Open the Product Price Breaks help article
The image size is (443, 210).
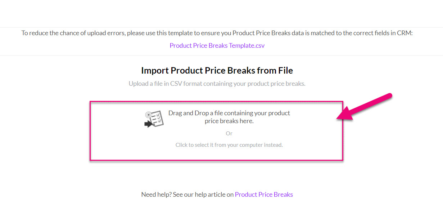pyautogui.click(x=264, y=195)
